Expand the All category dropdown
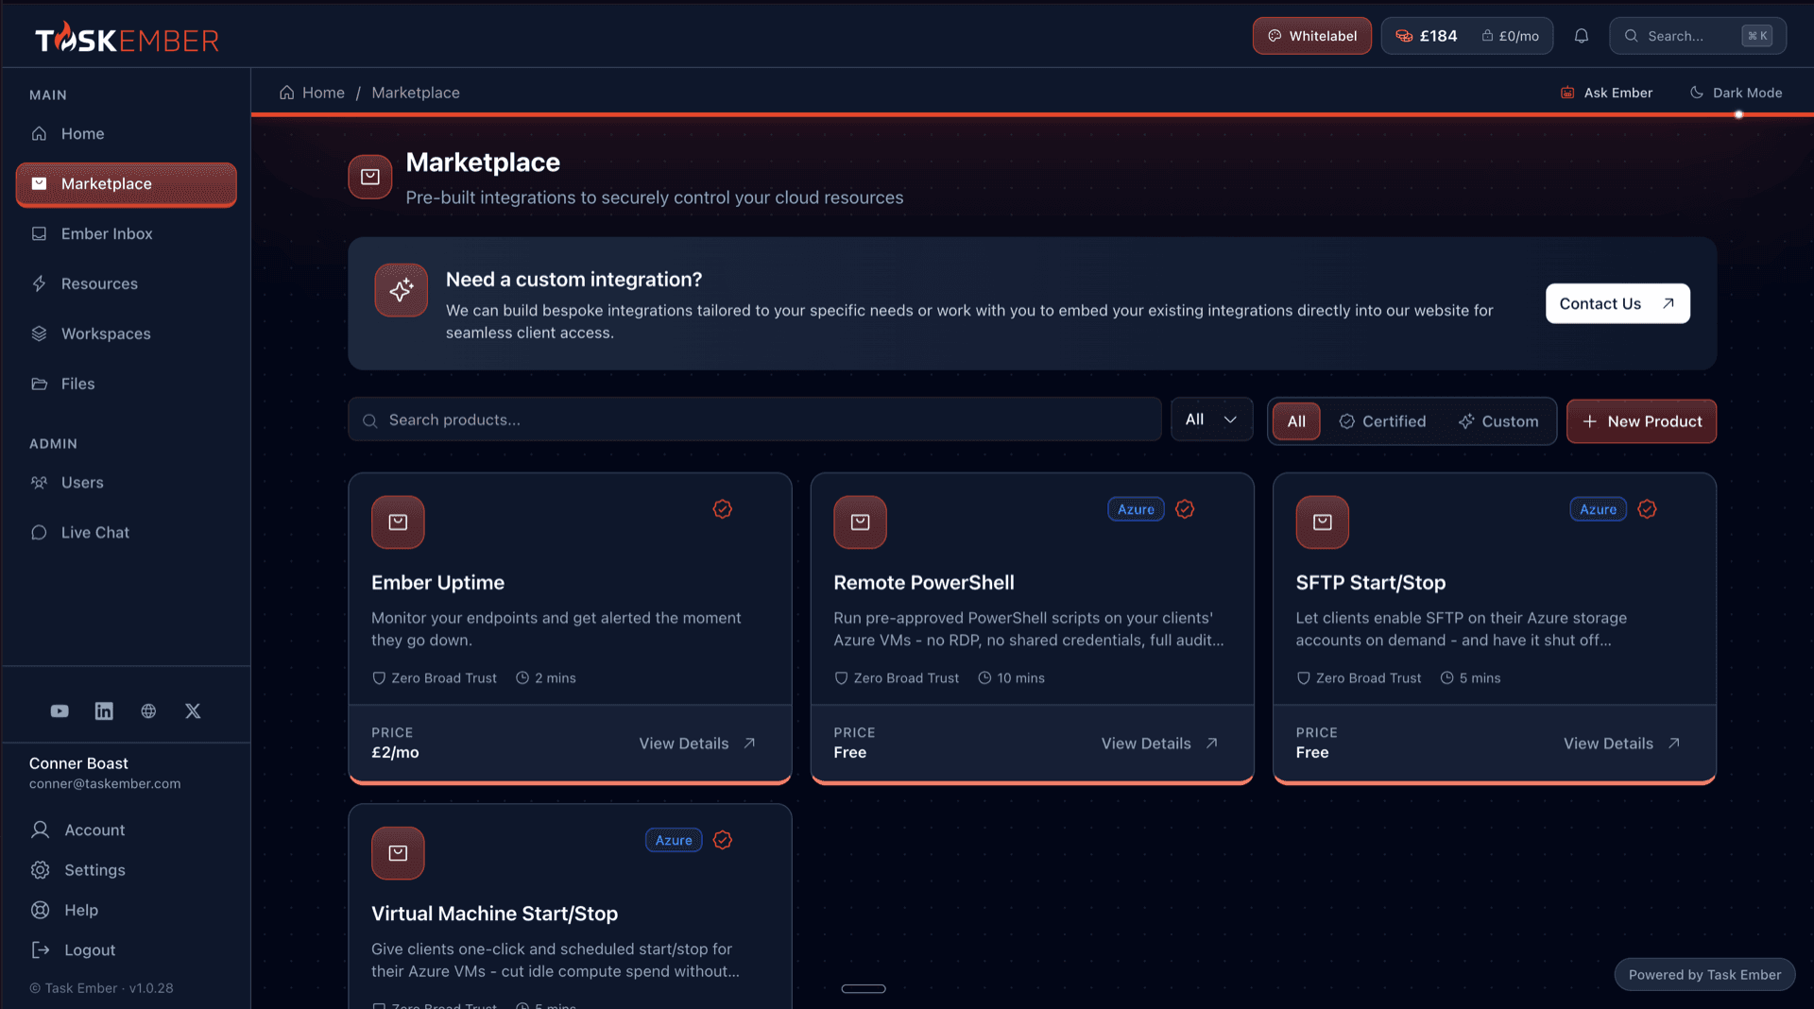Screen dimensions: 1814x1009 (x=1211, y=419)
